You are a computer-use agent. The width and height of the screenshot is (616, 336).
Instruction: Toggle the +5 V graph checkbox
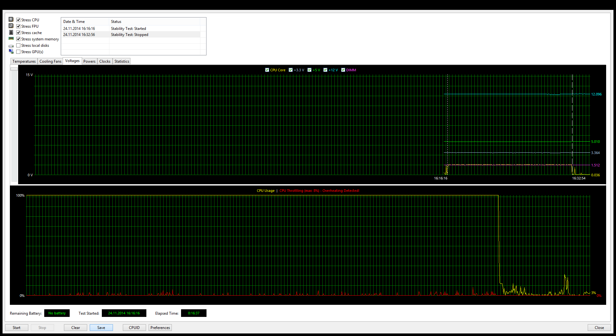(x=310, y=70)
